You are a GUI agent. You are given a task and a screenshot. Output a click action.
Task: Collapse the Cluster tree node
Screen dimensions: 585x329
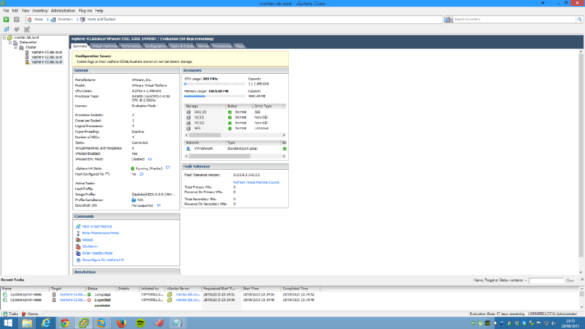click(x=15, y=48)
